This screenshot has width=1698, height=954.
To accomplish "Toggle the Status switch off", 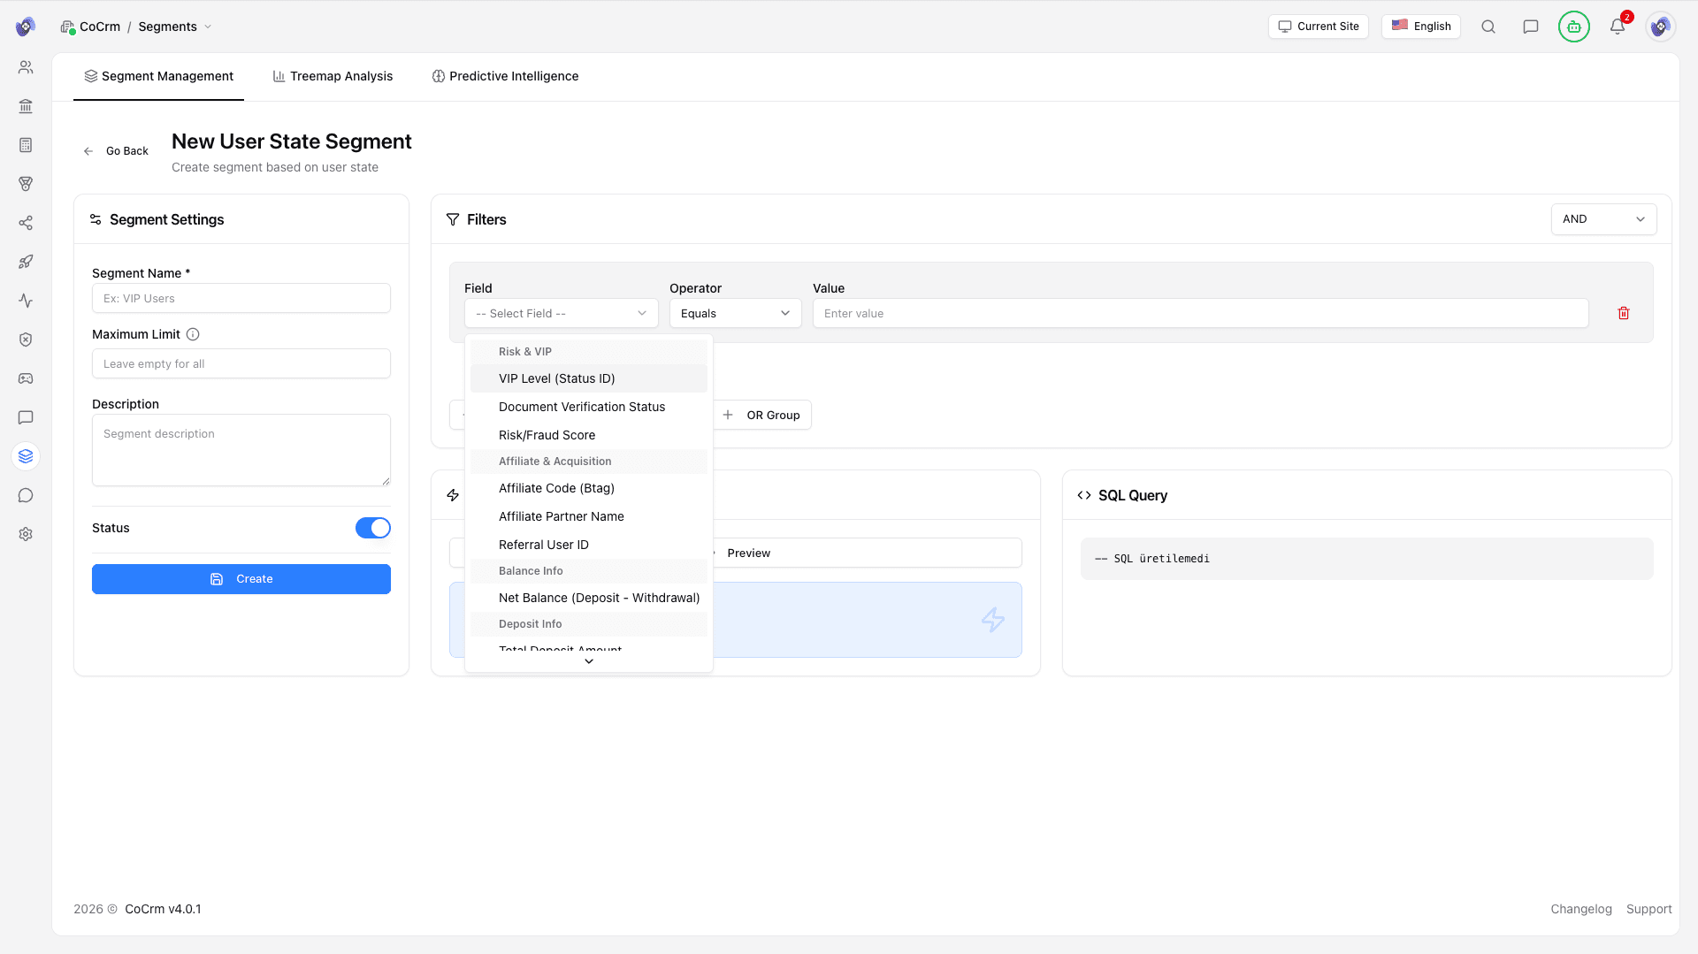I will coord(372,528).
